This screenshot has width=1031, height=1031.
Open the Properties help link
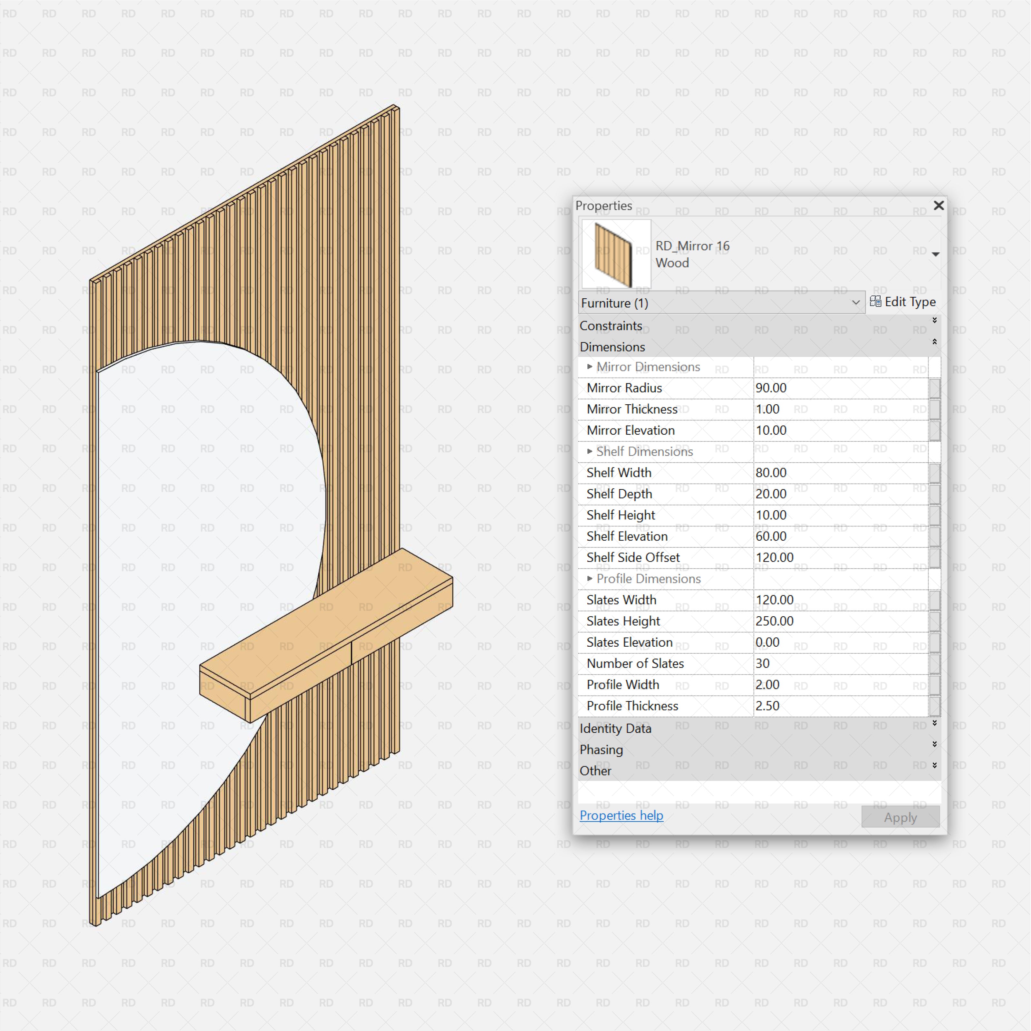point(621,815)
